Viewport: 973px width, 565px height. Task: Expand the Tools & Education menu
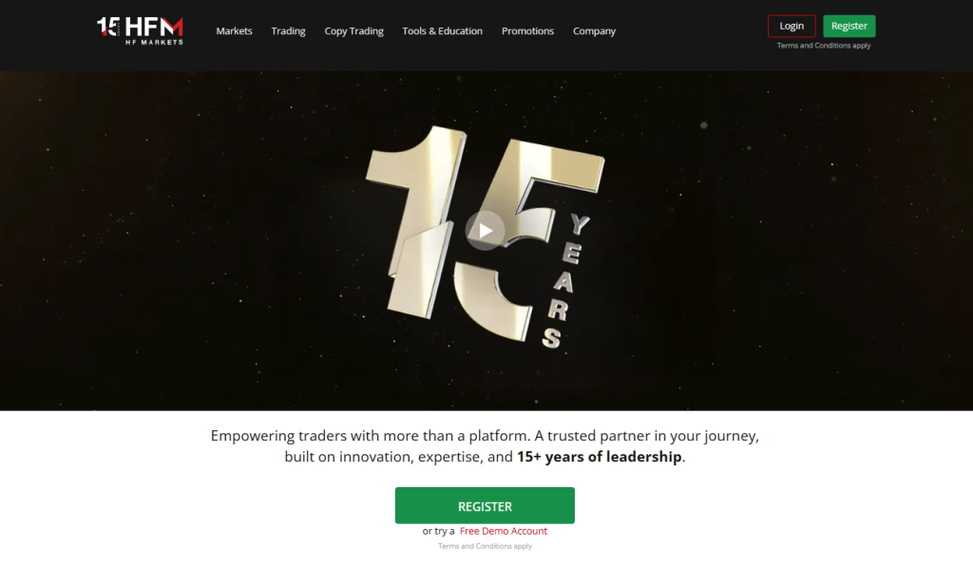(x=442, y=31)
